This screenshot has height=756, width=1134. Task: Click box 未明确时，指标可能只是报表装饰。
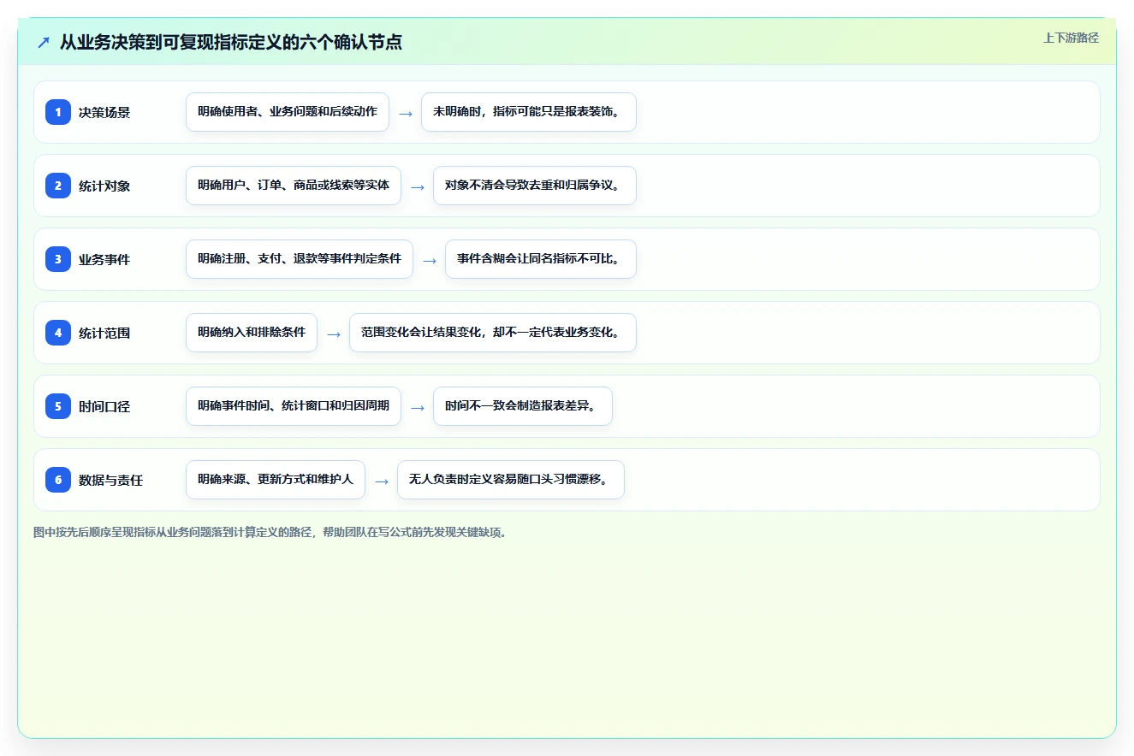[529, 112]
